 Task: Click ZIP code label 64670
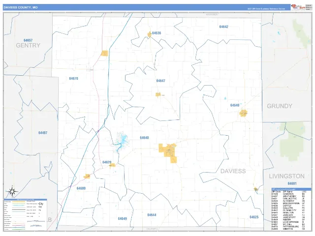point(73,79)
